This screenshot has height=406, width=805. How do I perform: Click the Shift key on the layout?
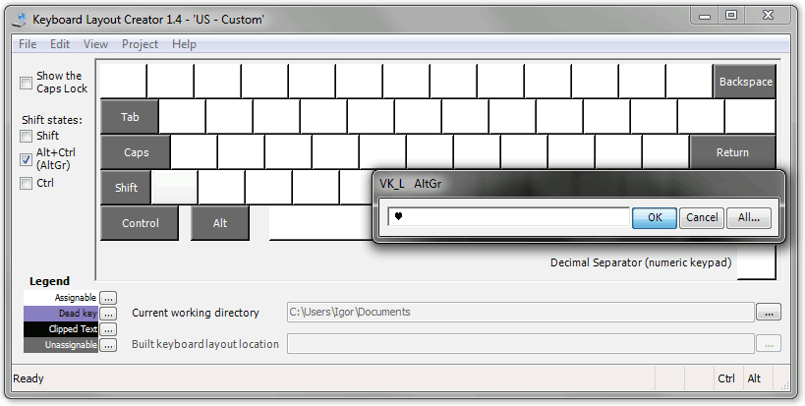tap(126, 188)
